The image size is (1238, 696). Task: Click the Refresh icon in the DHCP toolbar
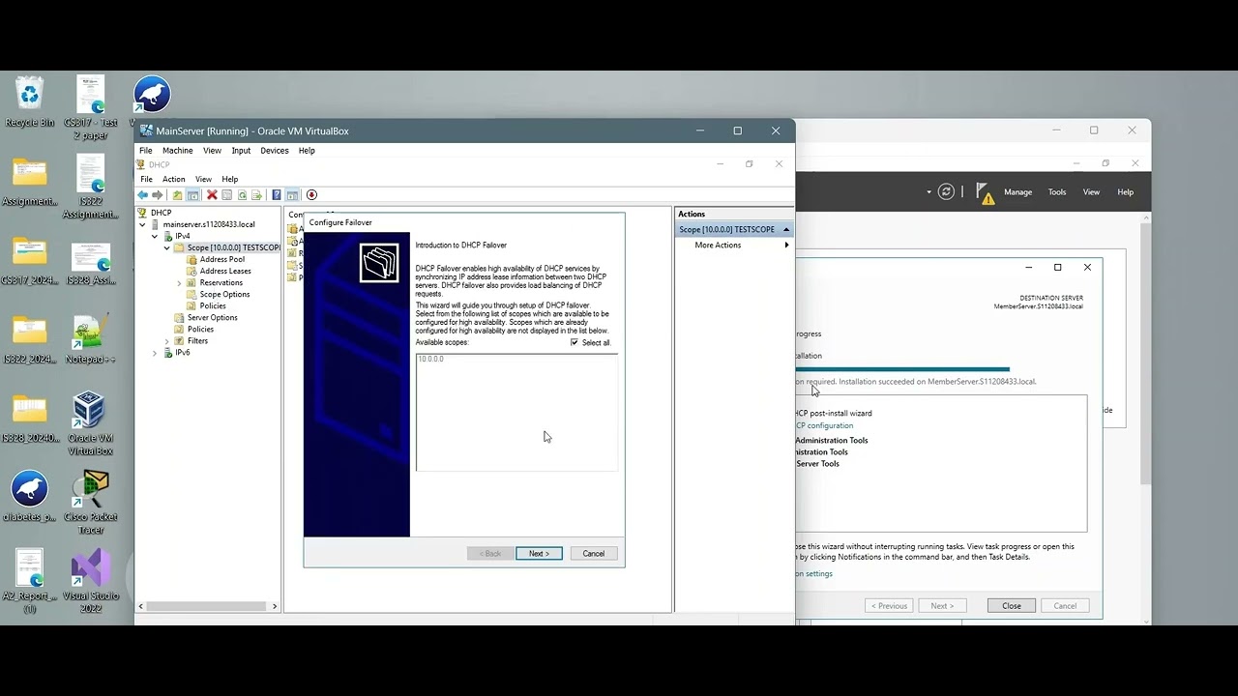coord(242,195)
